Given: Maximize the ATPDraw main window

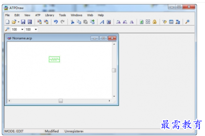Looking at the screenshot, I should tap(179, 7).
